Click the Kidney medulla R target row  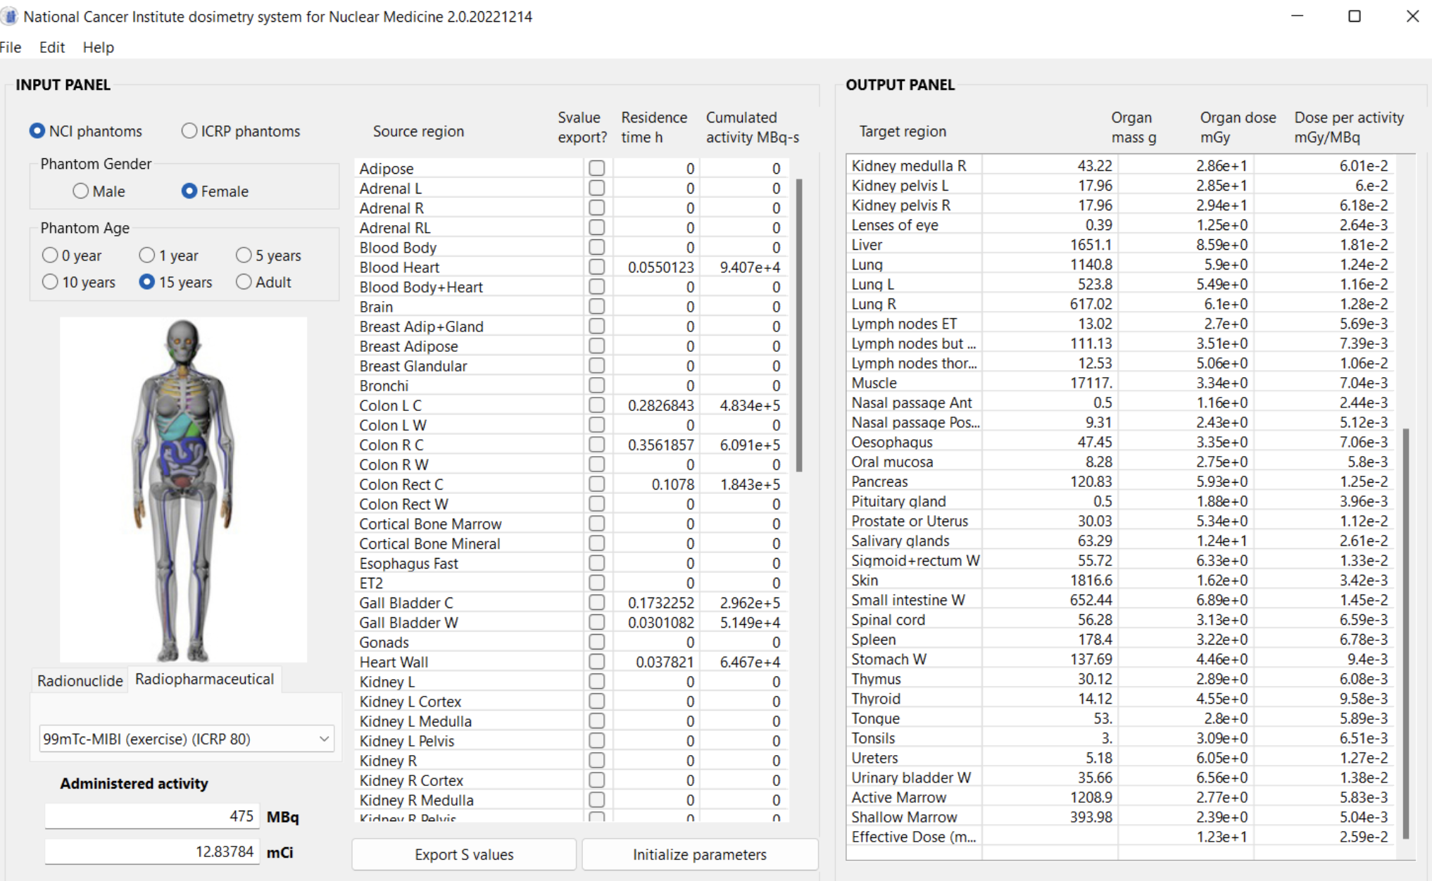pos(1121,166)
